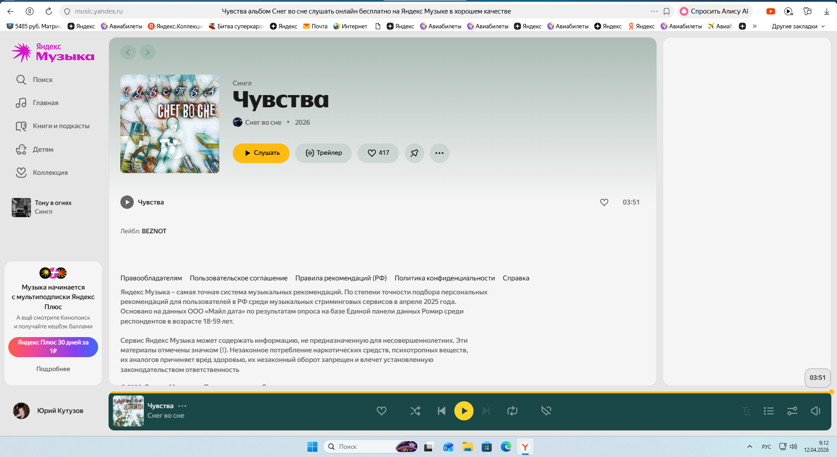This screenshot has height=457, width=837.
Task: Open player sound settings sliders icon
Action: [792, 411]
